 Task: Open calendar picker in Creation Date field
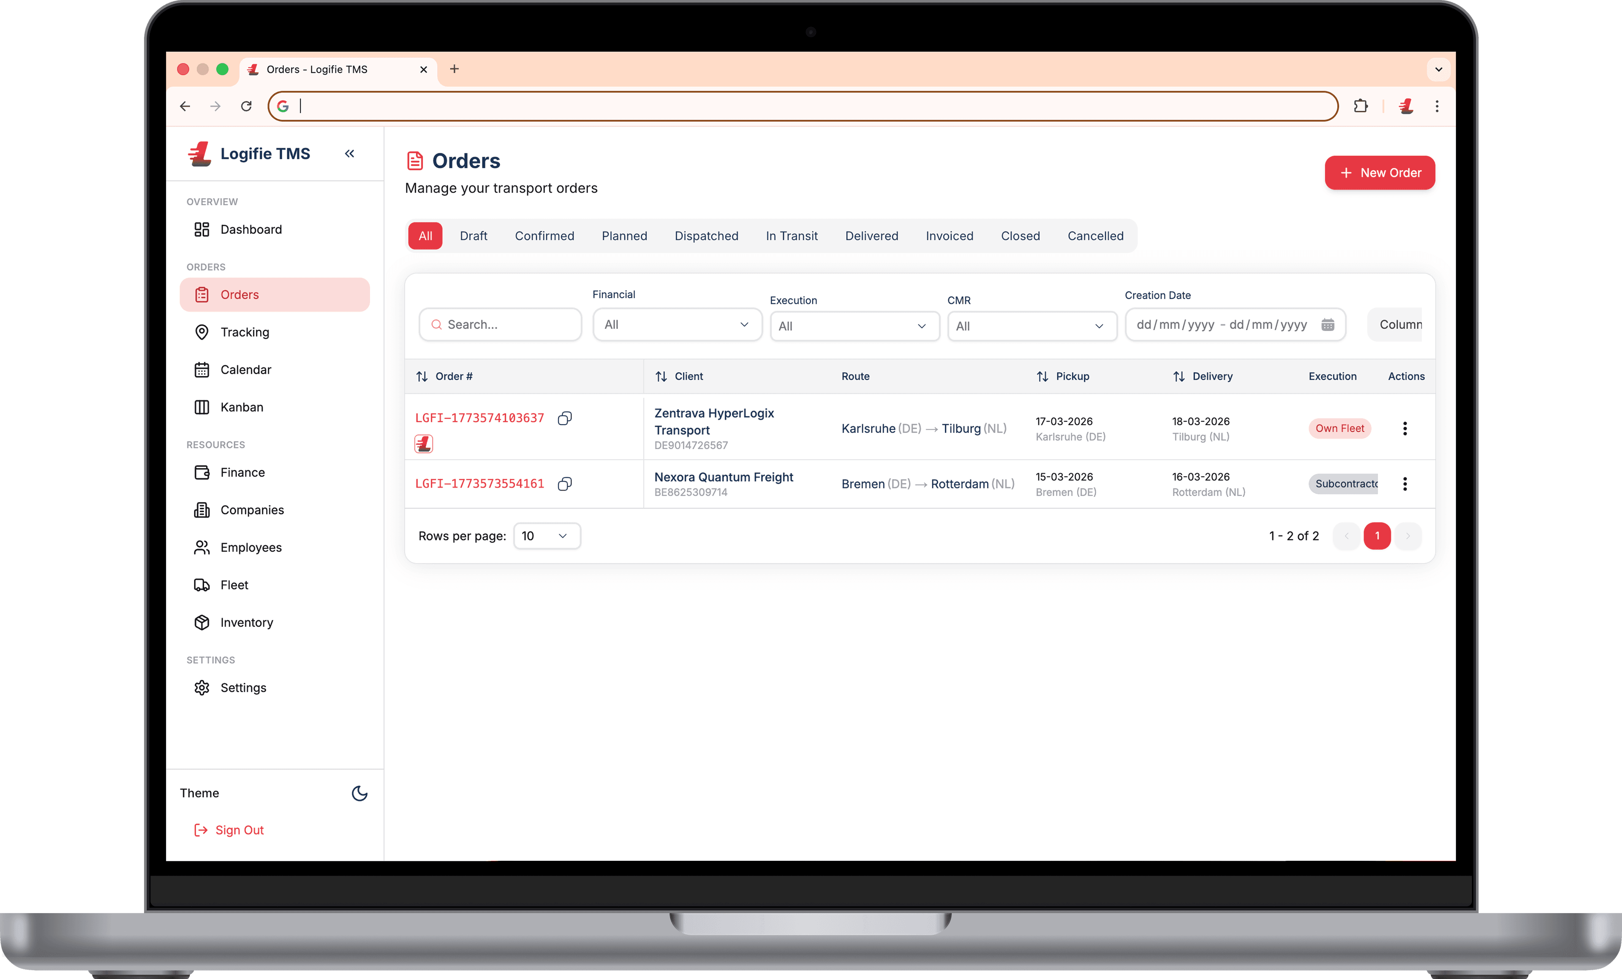(x=1328, y=324)
